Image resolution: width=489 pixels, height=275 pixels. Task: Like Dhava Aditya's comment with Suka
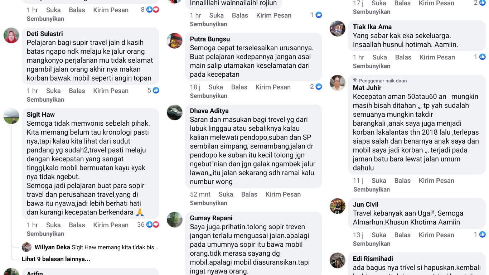coord(226,194)
